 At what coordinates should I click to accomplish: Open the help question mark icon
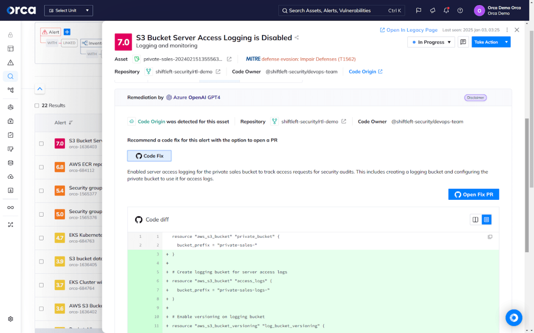point(460,10)
